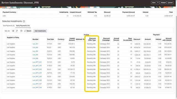Click summary Unpaid Amount value 4,152,842.25

point(77,16)
